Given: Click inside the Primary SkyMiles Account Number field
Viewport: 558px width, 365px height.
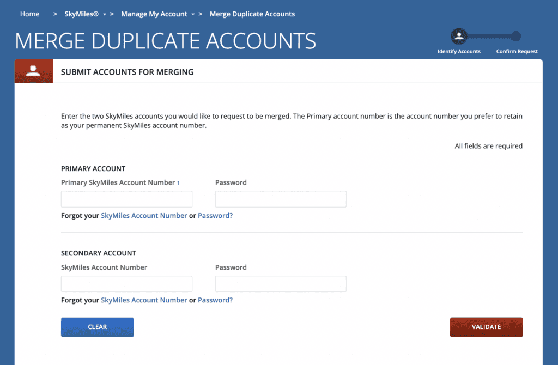Looking at the screenshot, I should tap(126, 199).
